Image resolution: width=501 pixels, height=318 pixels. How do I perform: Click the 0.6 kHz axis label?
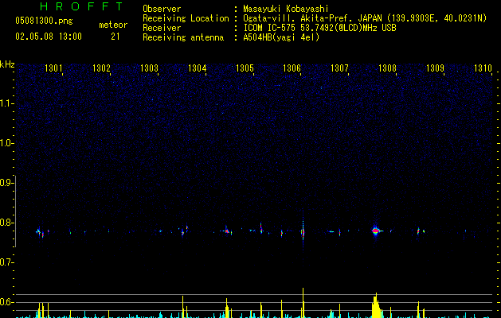pyautogui.click(x=6, y=302)
